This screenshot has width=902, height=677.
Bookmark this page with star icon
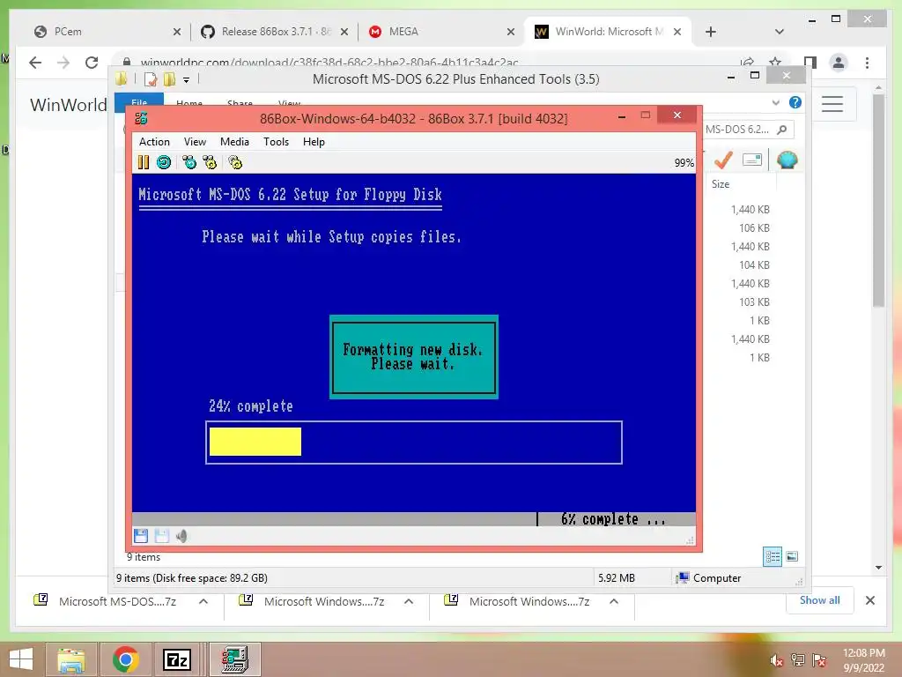(x=775, y=63)
